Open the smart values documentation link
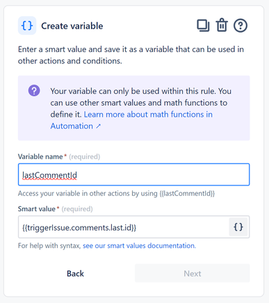269x303 pixels. pos(139,245)
